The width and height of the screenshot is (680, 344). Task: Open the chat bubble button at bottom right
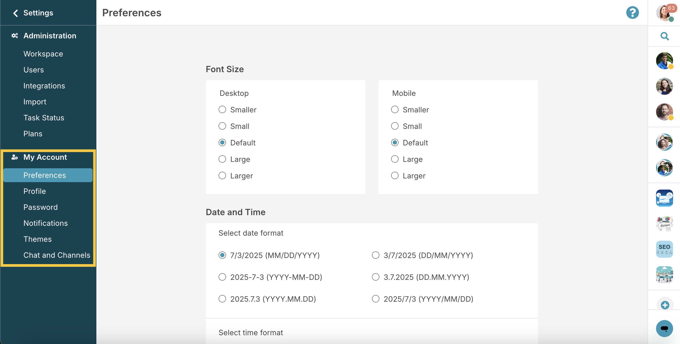coord(665,329)
